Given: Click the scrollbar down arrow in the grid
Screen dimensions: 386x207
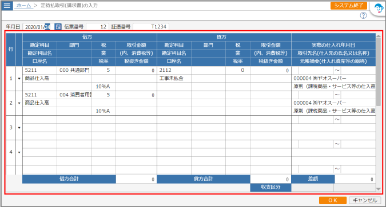Looking at the screenshot, I should (379, 189).
